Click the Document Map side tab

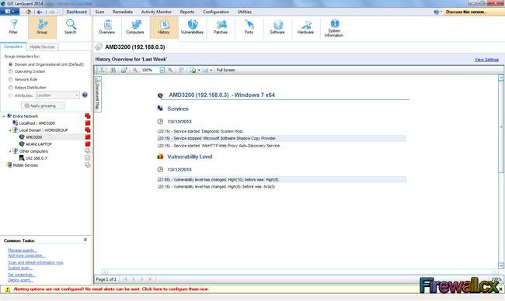point(98,94)
